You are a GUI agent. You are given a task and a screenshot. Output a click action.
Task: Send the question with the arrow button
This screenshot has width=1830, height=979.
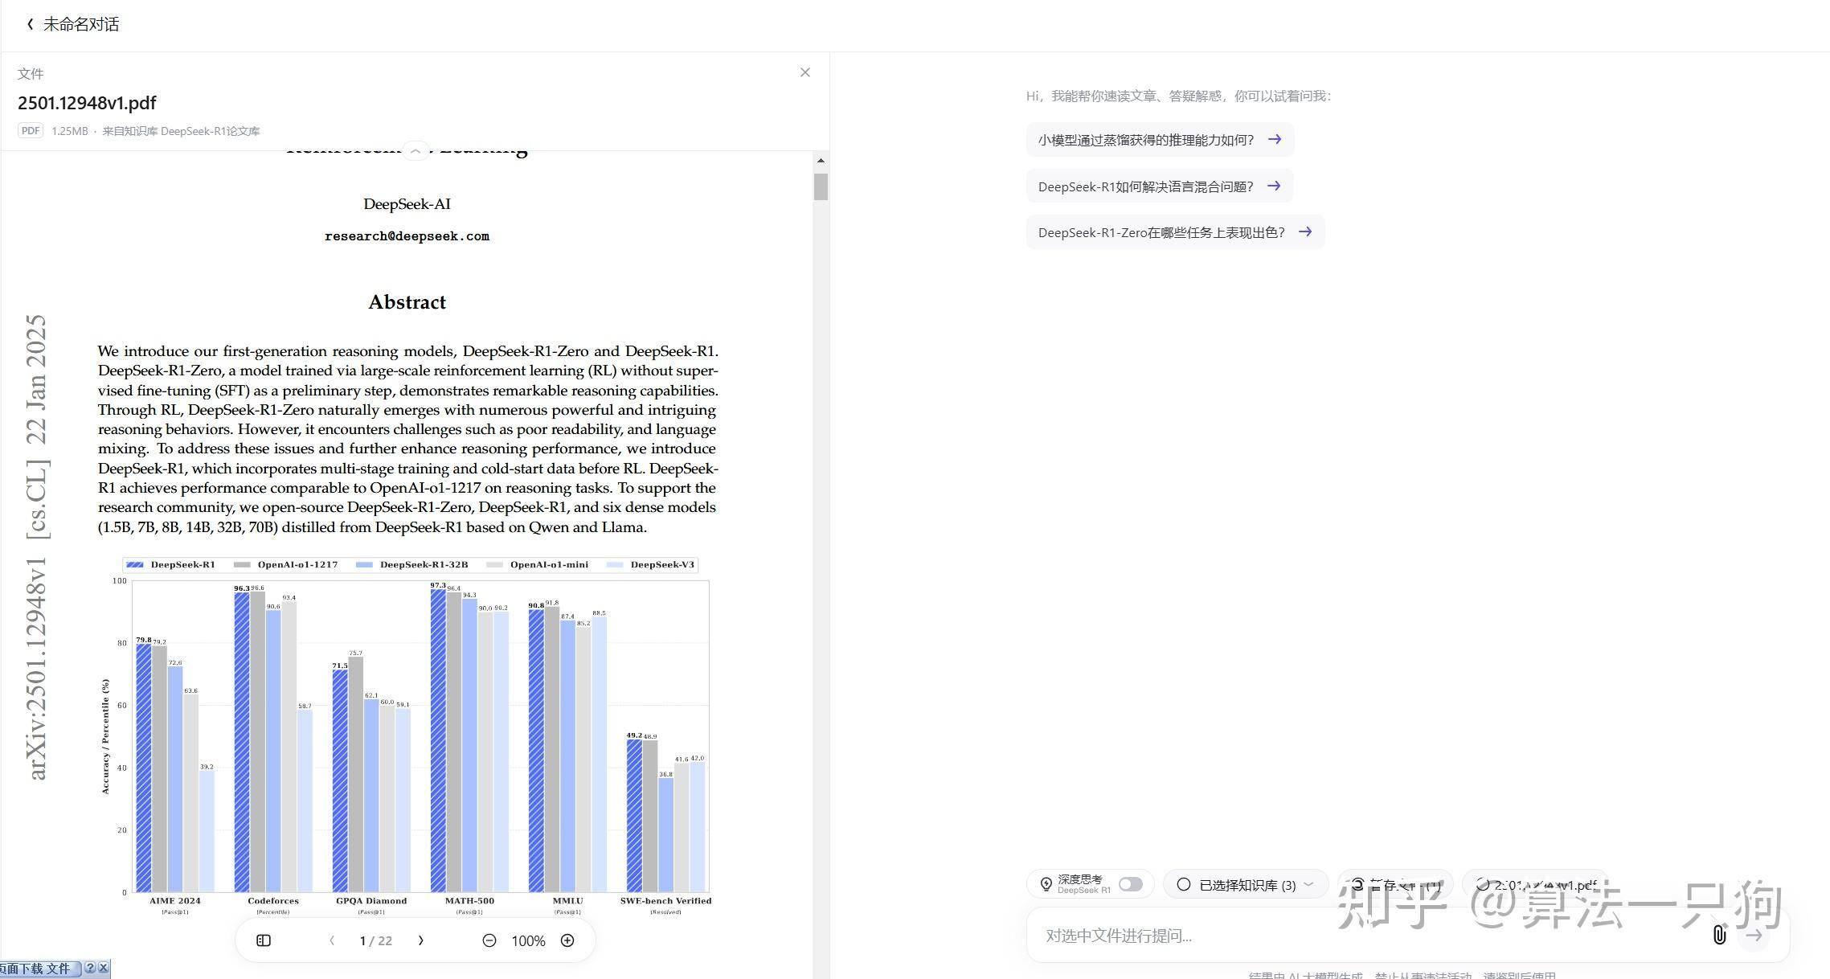[x=1754, y=935]
